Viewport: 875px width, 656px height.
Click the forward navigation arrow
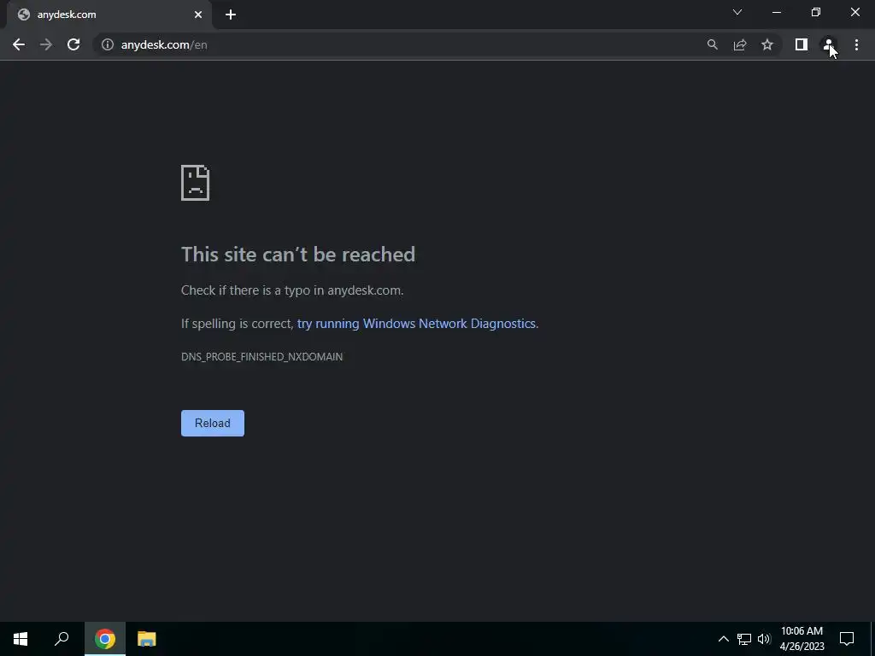coord(46,44)
